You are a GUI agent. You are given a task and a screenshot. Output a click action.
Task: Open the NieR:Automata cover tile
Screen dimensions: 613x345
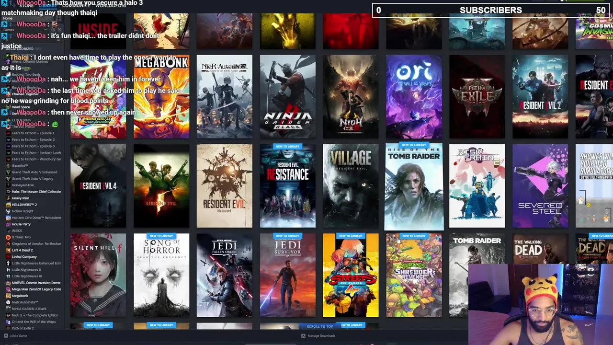click(x=224, y=96)
